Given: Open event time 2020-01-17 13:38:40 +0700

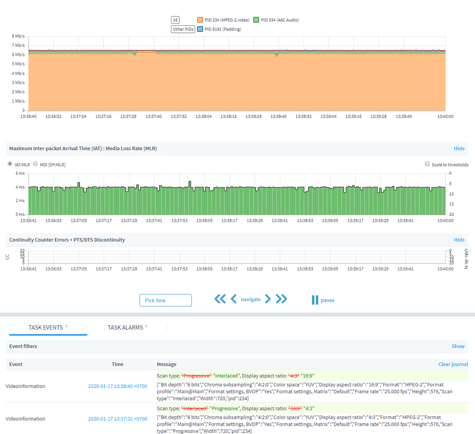Looking at the screenshot, I should (118, 386).
